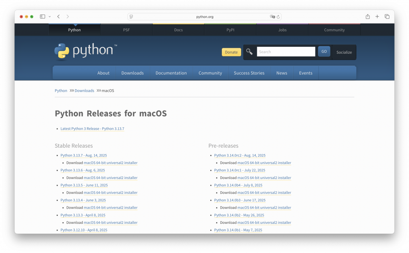Click the magnifying glass search icon
The height and width of the screenshot is (253, 409).
click(x=249, y=52)
